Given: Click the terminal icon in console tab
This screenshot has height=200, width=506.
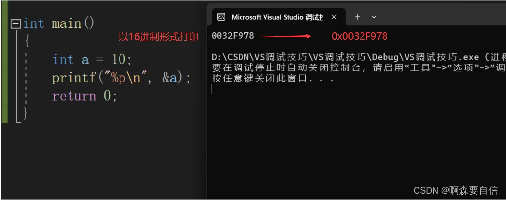Looking at the screenshot, I should click(221, 17).
